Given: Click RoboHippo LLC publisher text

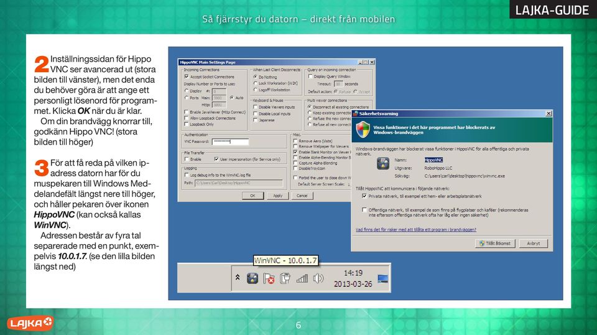Looking at the screenshot, I should (438, 167).
